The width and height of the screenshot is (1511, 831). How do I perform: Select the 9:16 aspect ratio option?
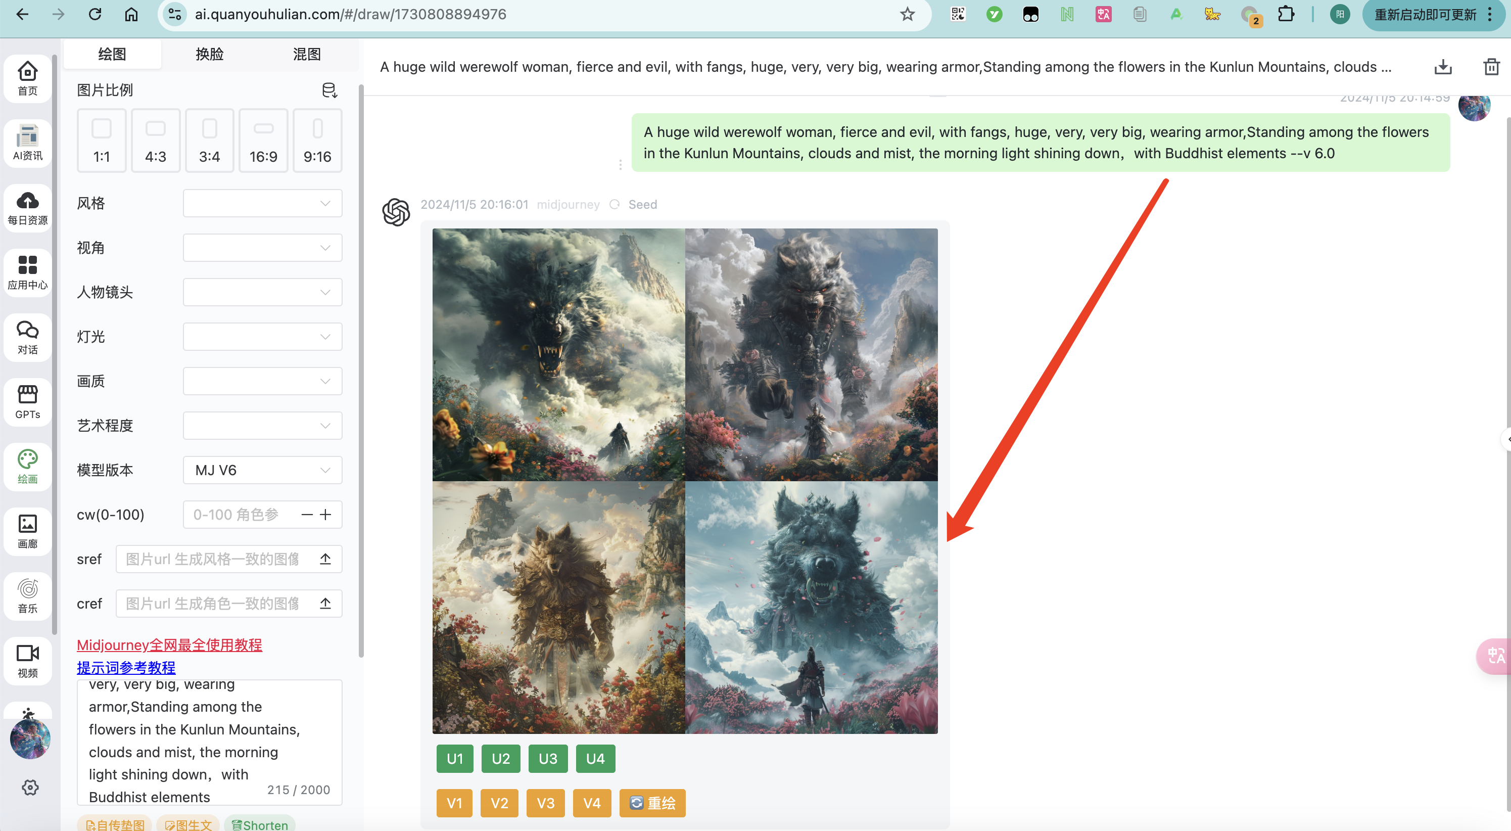tap(317, 140)
